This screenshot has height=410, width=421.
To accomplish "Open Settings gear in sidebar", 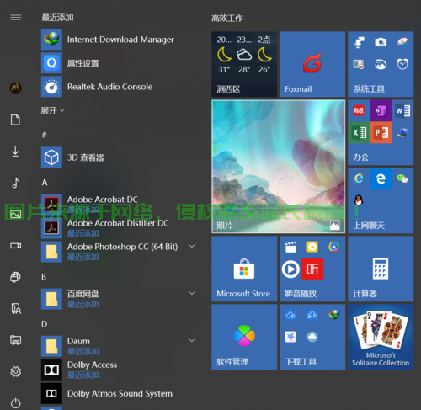I will click(x=15, y=371).
